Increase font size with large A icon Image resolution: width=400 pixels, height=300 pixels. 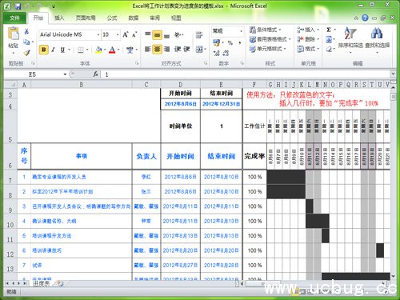[126, 34]
